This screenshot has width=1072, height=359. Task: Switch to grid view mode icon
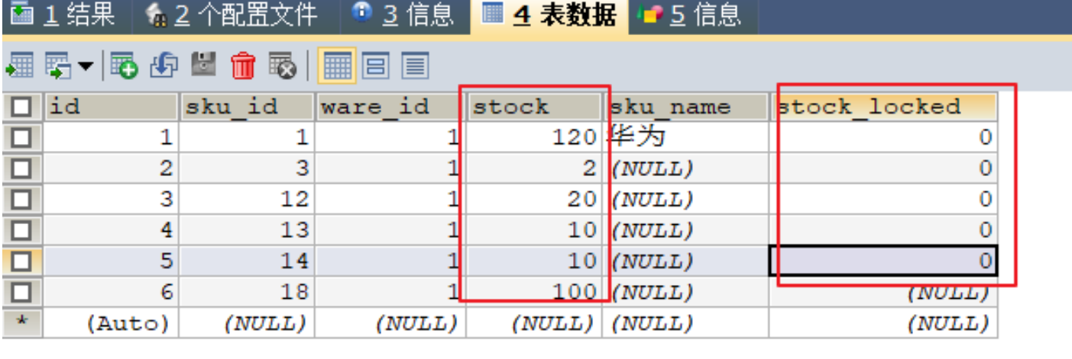(336, 66)
